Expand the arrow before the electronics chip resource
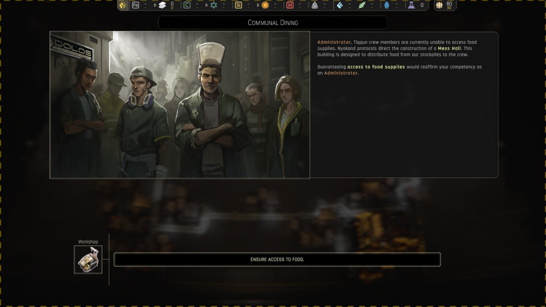This screenshot has height=307, width=546. point(258,5)
